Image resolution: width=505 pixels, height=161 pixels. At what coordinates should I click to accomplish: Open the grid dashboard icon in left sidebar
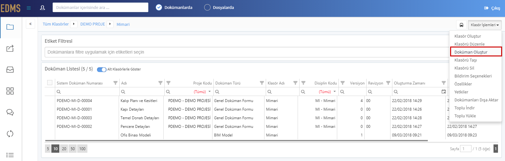pyautogui.click(x=10, y=91)
